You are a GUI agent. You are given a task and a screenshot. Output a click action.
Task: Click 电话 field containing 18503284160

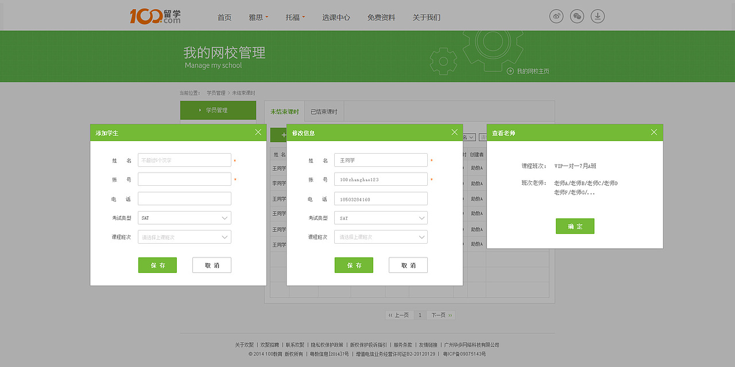(381, 198)
